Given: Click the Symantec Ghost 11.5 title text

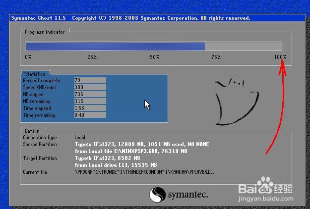Looking at the screenshot, I should (x=38, y=18).
